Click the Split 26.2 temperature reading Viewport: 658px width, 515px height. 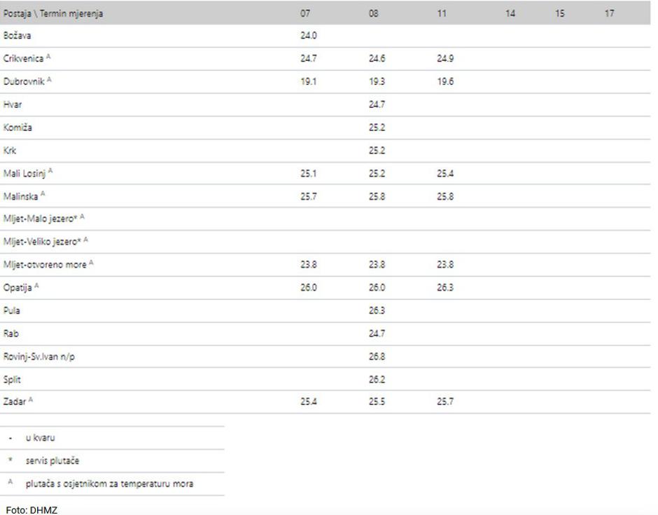point(377,379)
